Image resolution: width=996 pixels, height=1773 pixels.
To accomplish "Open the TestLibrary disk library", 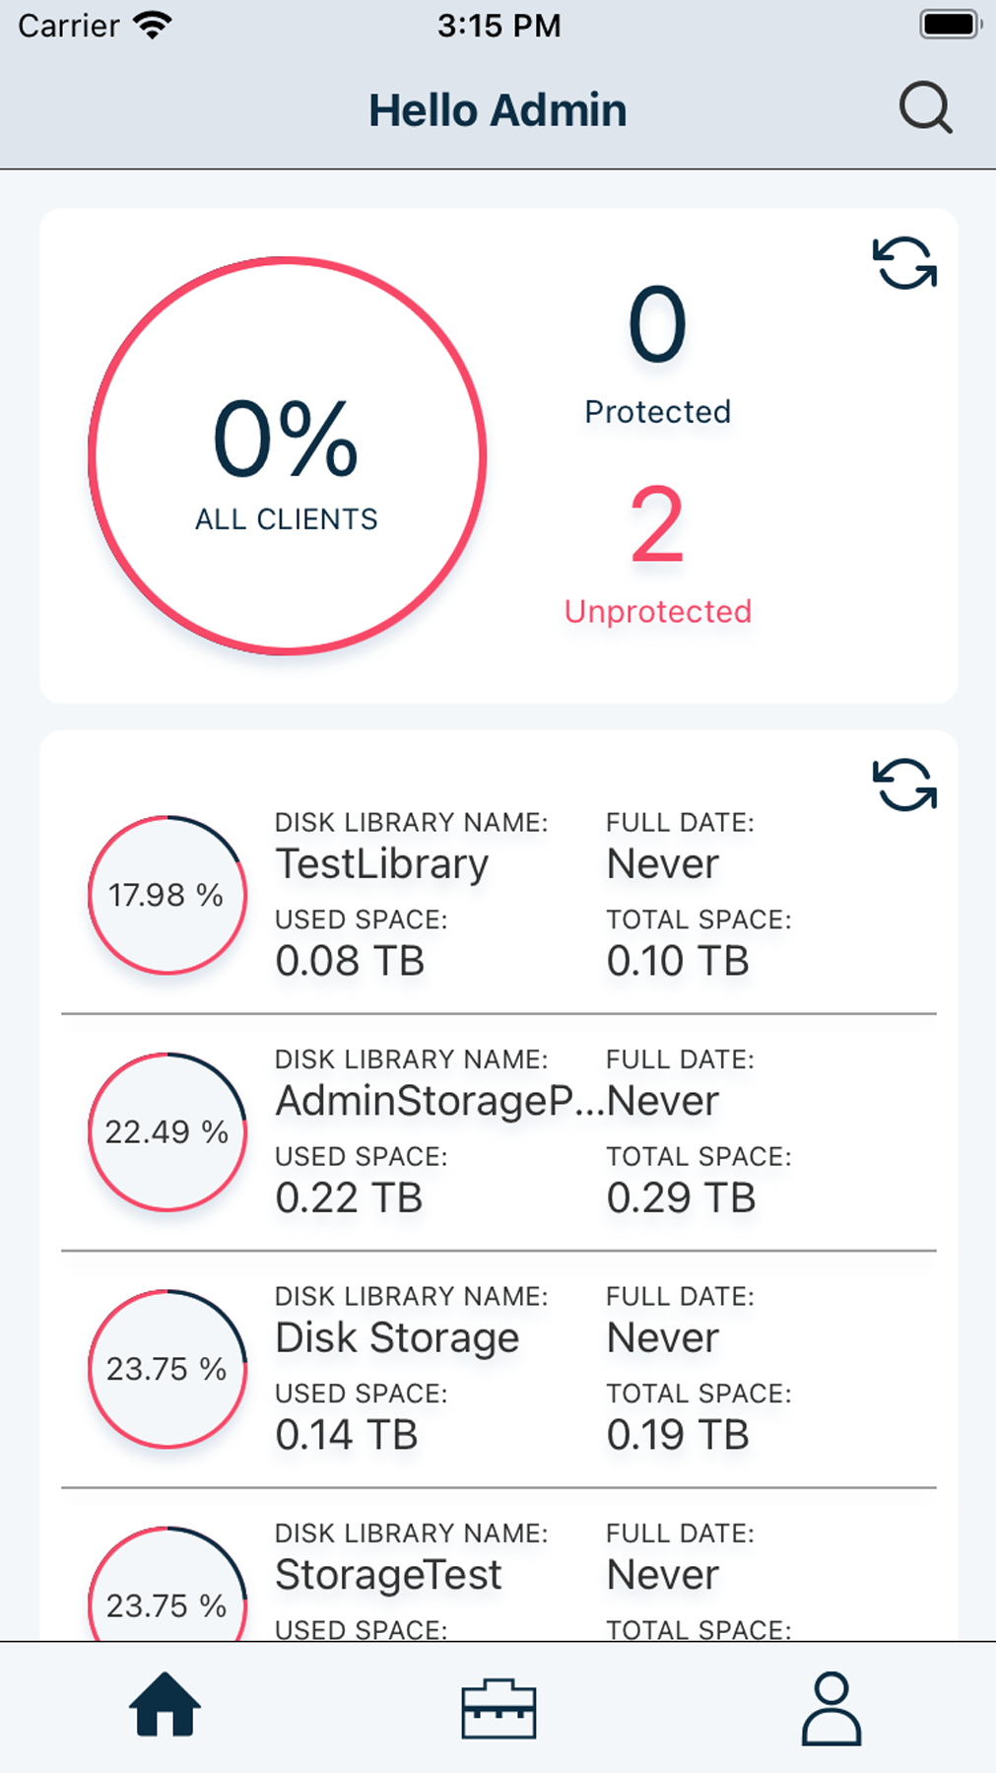I will (x=382, y=864).
